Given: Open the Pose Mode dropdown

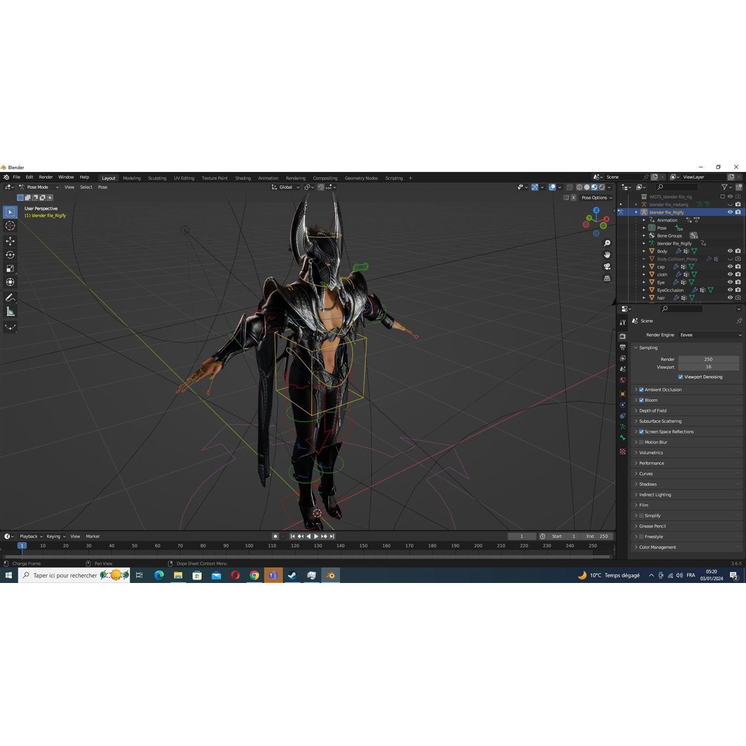Looking at the screenshot, I should point(39,187).
